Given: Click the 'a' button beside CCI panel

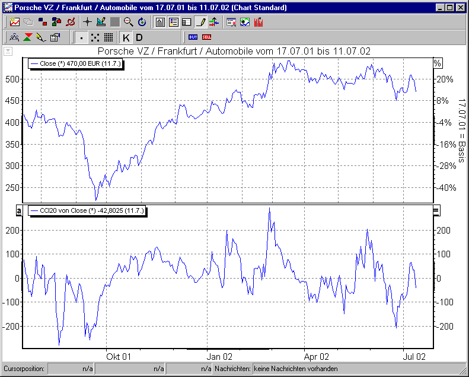Looking at the screenshot, I should point(18,210).
